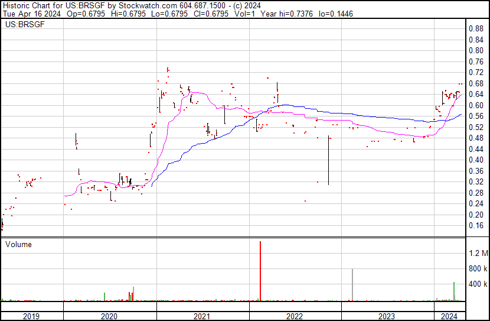Viewport: 490px width, 321px height.
Task: Select the 2024 year label on timeline
Action: coord(449,316)
